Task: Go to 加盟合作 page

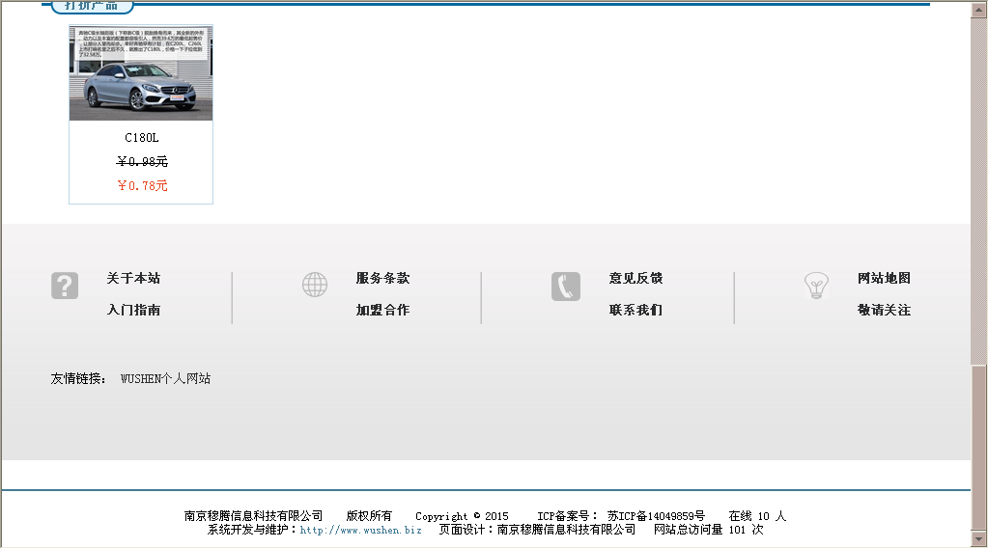Action: pos(382,311)
